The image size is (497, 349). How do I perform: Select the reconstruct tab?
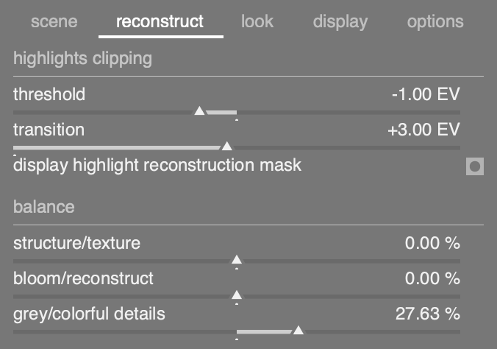pyautogui.click(x=160, y=21)
